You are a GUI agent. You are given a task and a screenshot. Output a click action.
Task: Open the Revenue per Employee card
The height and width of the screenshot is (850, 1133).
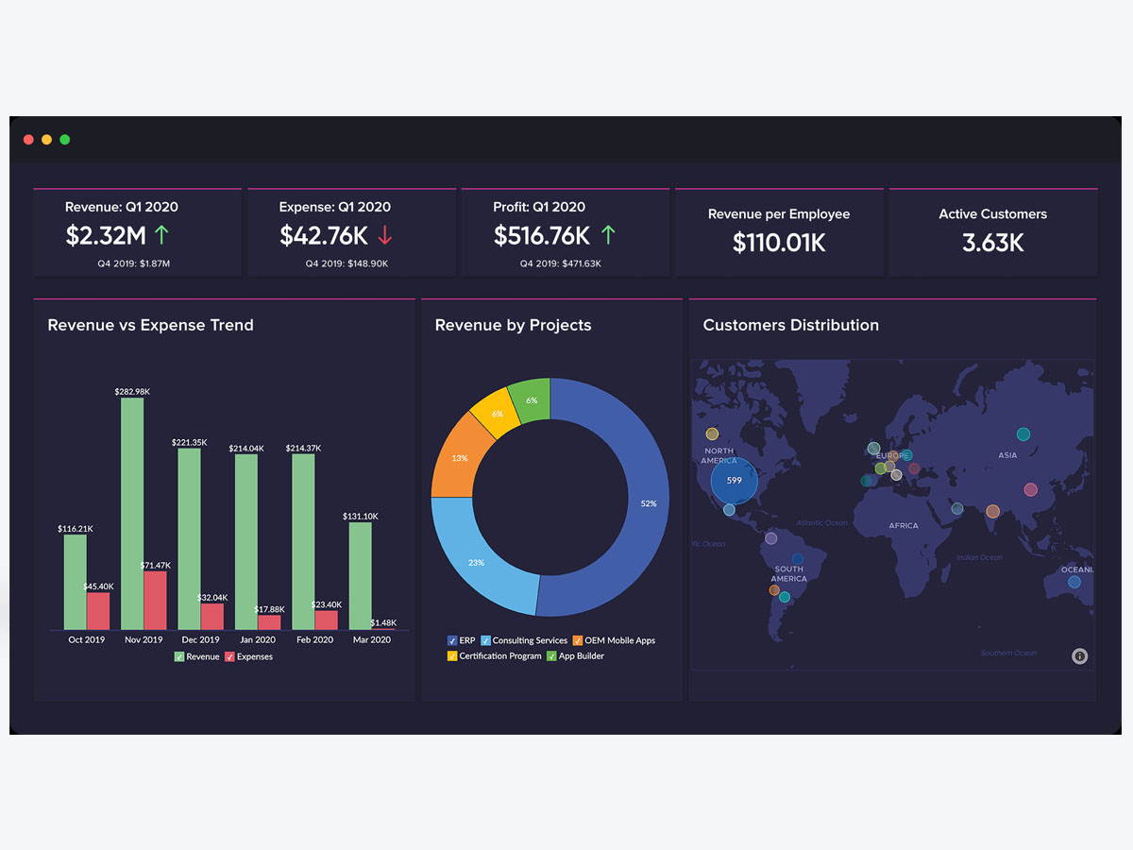pos(779,232)
